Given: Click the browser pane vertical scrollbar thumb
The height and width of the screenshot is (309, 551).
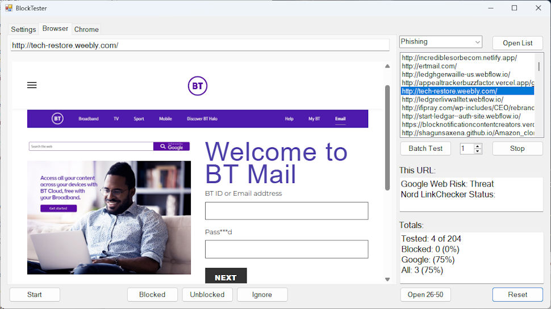Looking at the screenshot, I should 387,137.
